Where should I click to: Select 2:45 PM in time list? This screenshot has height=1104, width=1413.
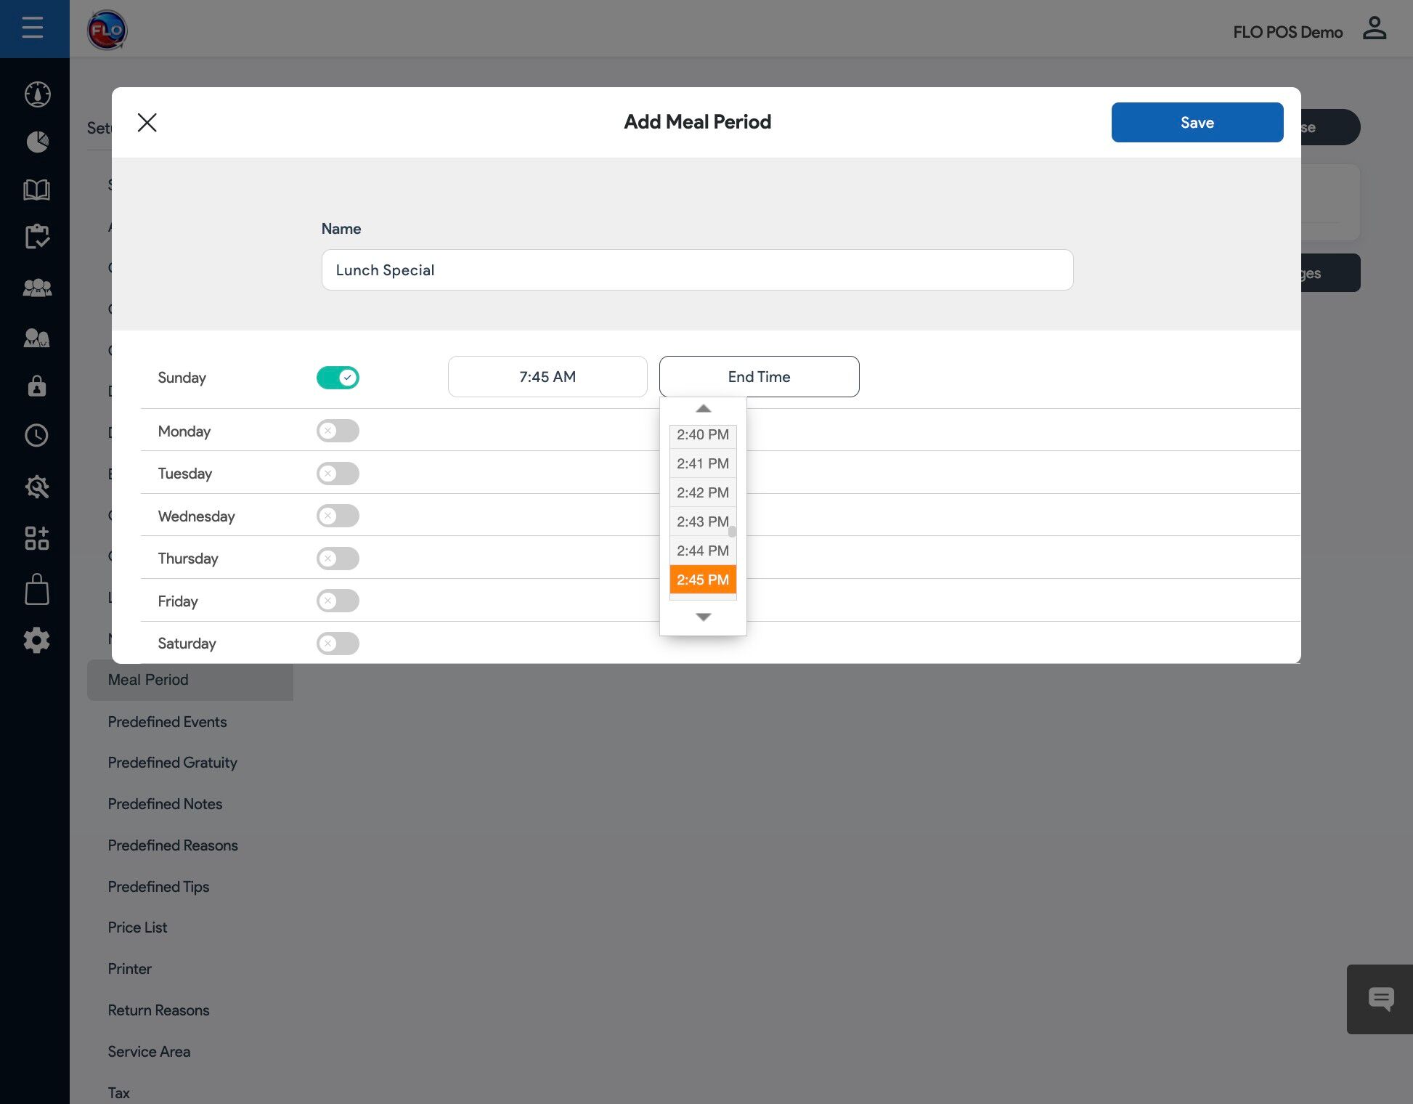point(702,580)
